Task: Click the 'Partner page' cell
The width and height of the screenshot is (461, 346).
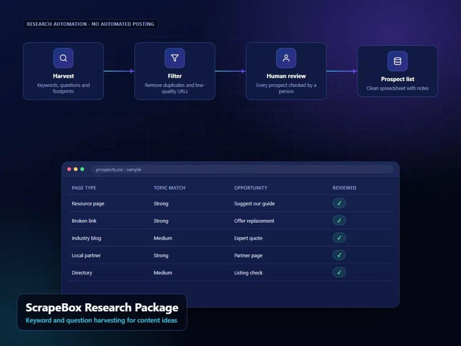Action: pos(248,256)
